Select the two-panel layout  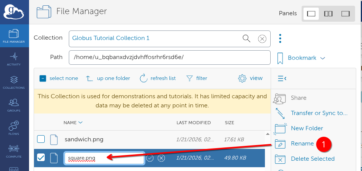[x=328, y=14]
